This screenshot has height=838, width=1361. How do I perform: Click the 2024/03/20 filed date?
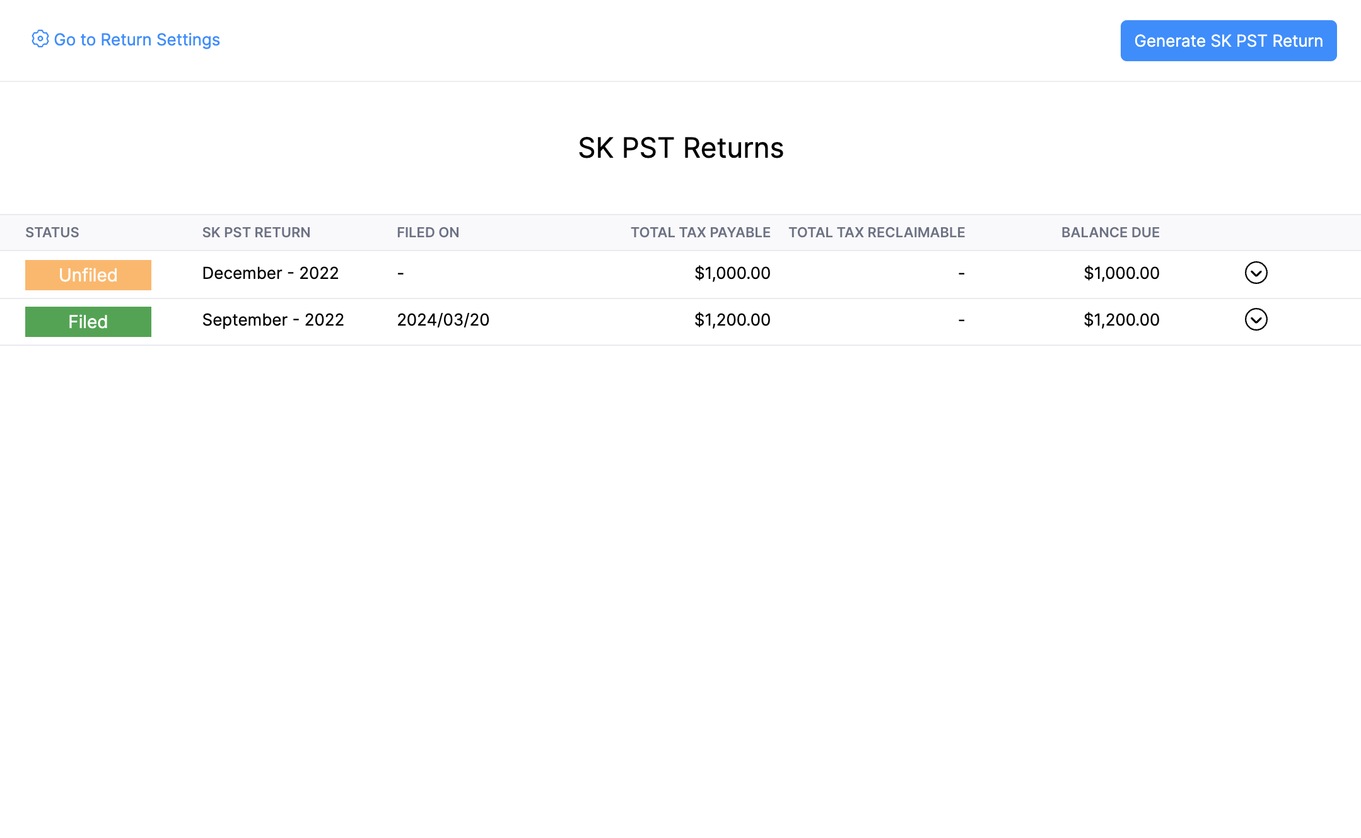tap(442, 319)
